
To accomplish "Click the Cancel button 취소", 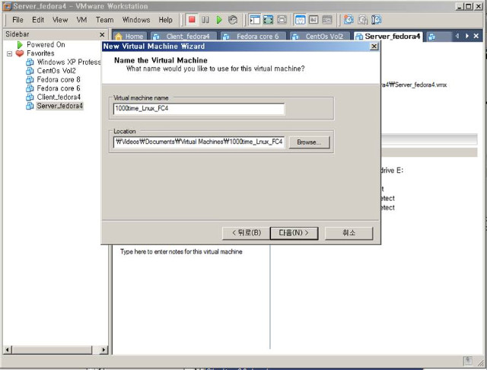I will pos(349,233).
